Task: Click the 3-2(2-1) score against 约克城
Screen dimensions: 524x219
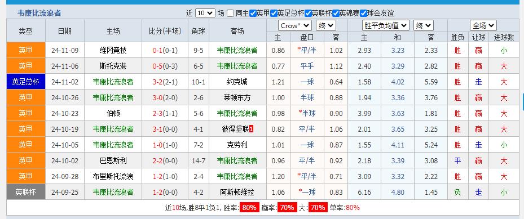Action: coord(165,82)
